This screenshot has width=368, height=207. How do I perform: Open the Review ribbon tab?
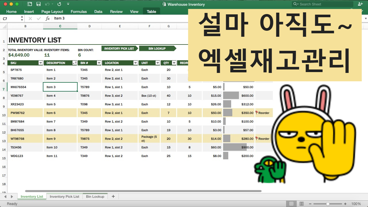tap(116, 11)
